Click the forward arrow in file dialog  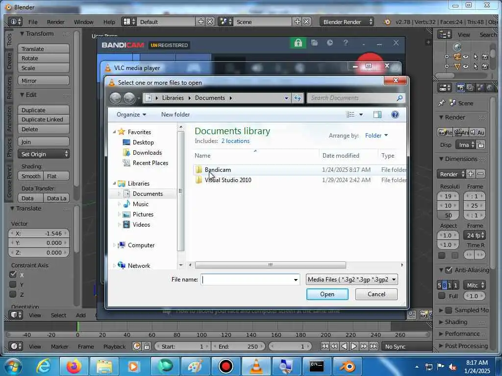[x=129, y=98]
